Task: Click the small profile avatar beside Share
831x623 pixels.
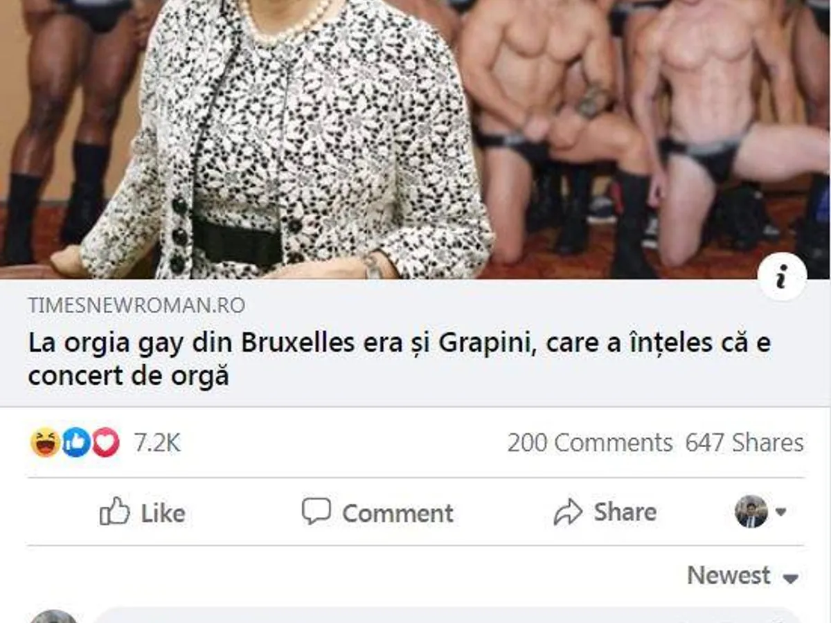Action: coord(751,512)
